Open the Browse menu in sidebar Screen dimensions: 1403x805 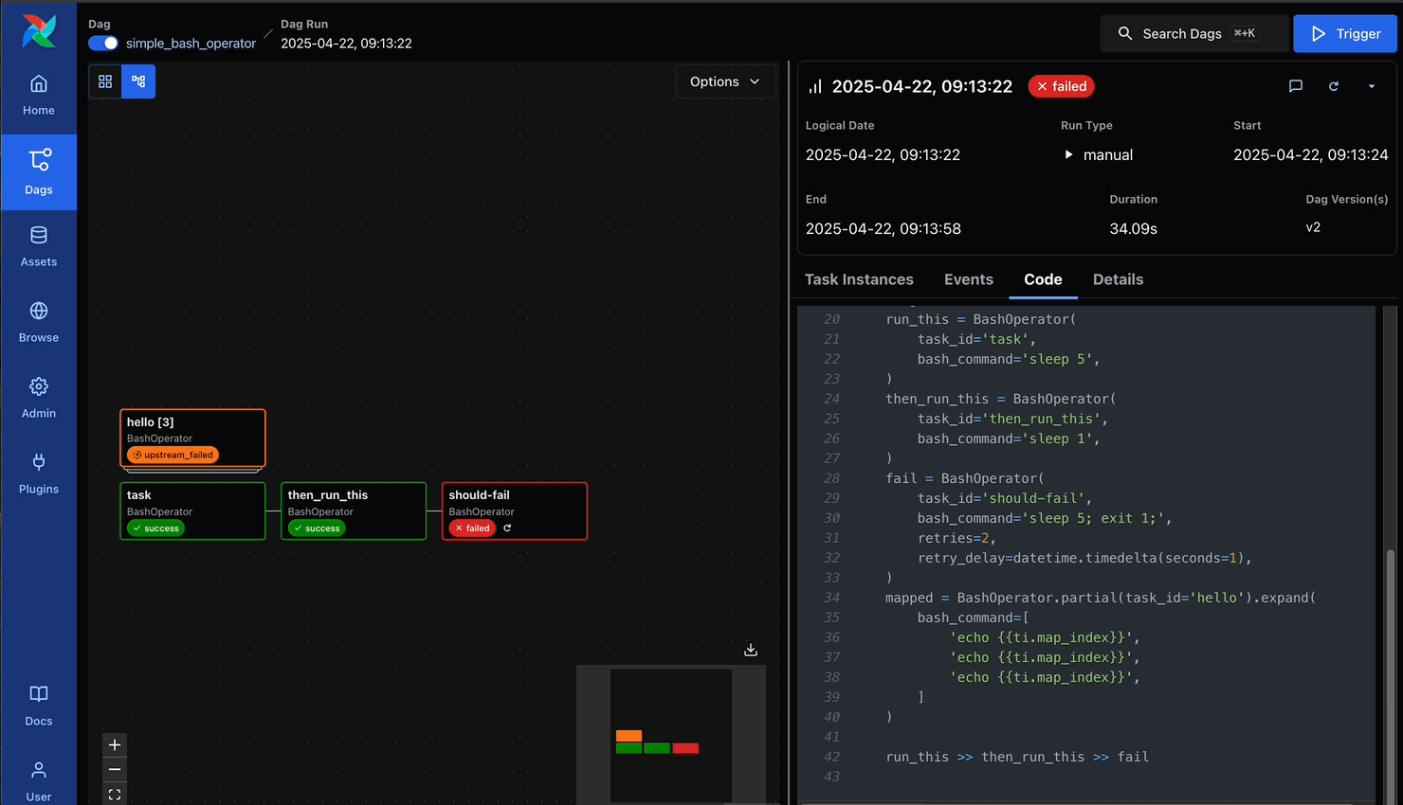(x=39, y=322)
